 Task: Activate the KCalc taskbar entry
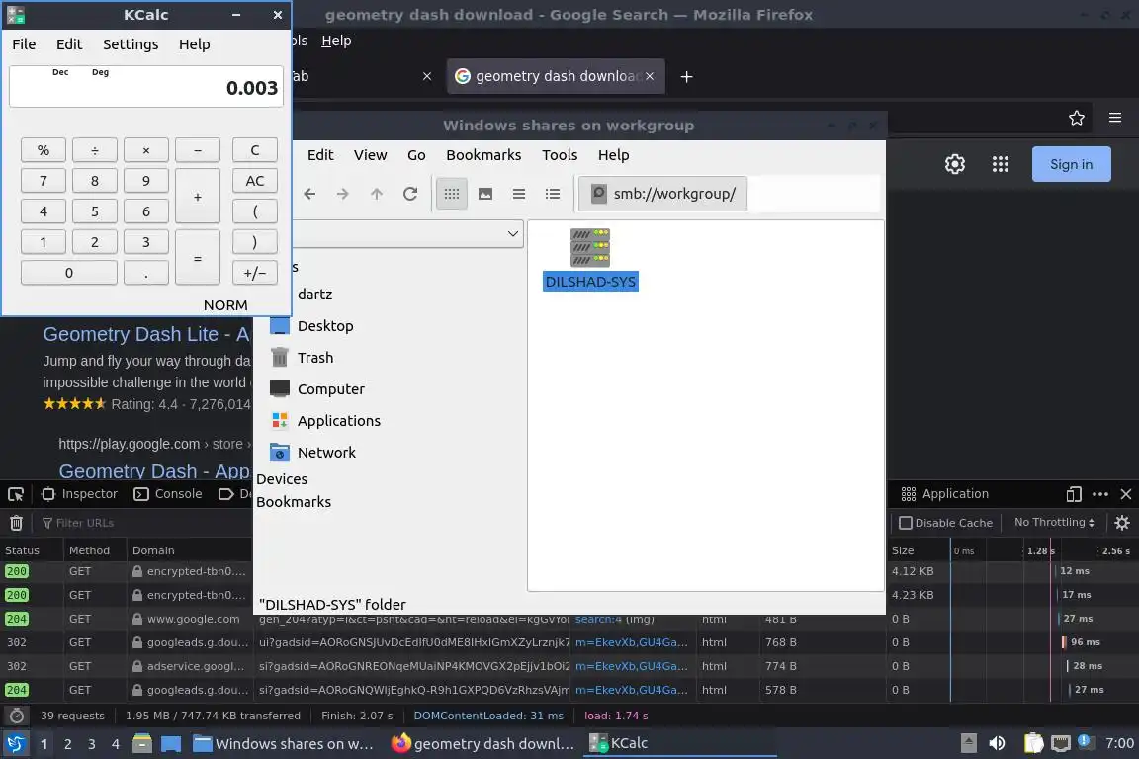679,744
